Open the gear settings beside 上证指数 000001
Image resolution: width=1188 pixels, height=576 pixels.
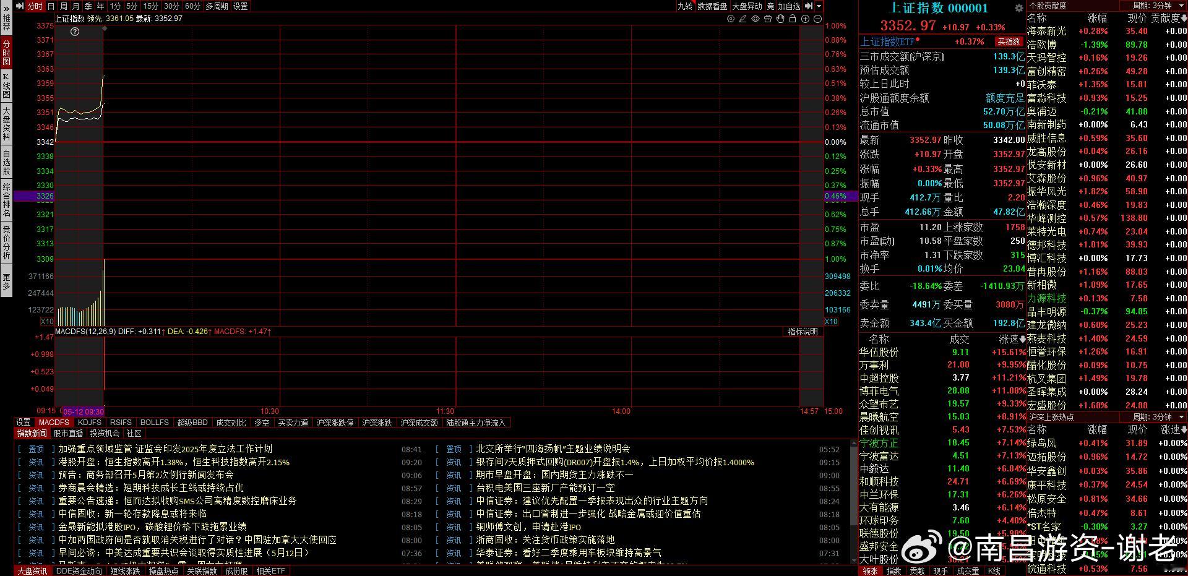coord(1018,8)
